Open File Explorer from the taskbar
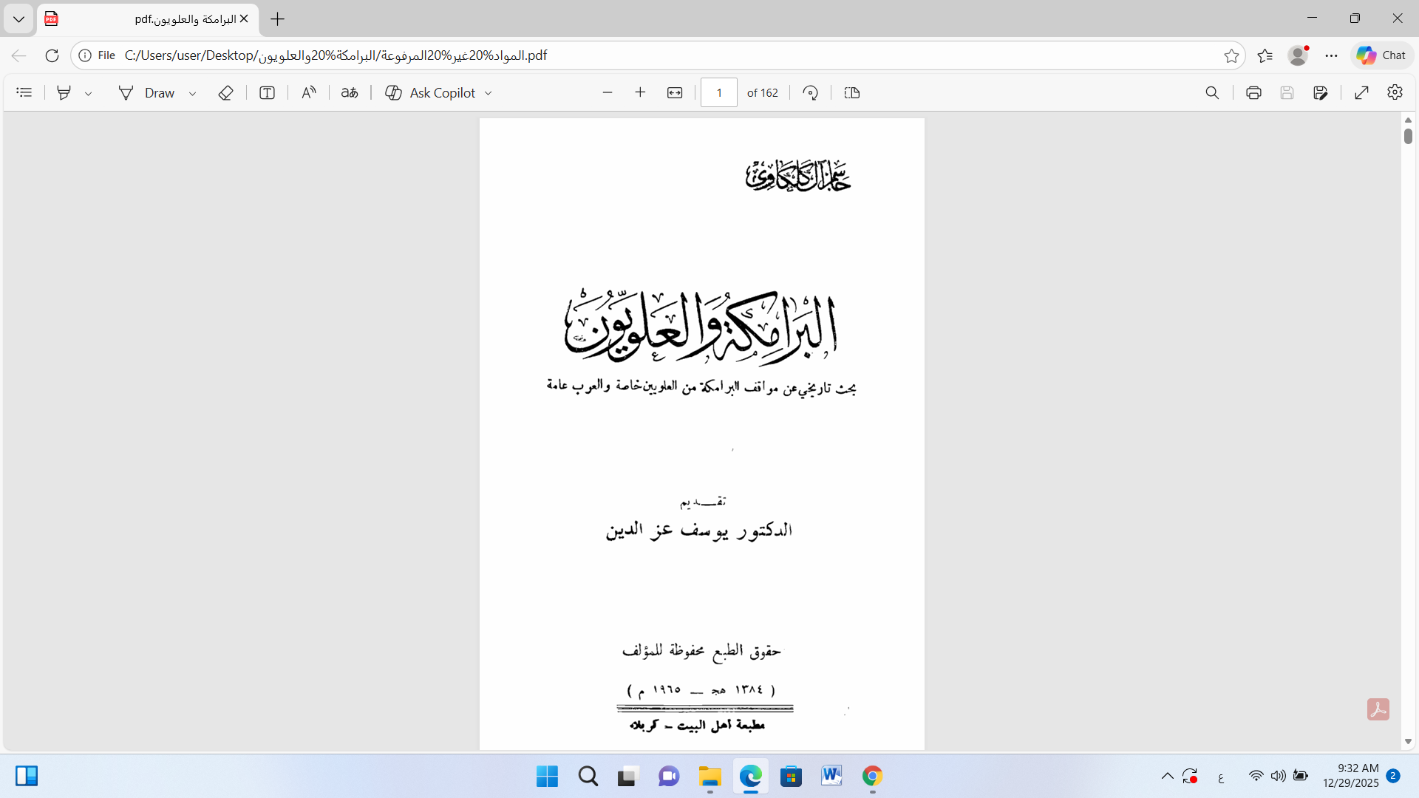 click(709, 777)
